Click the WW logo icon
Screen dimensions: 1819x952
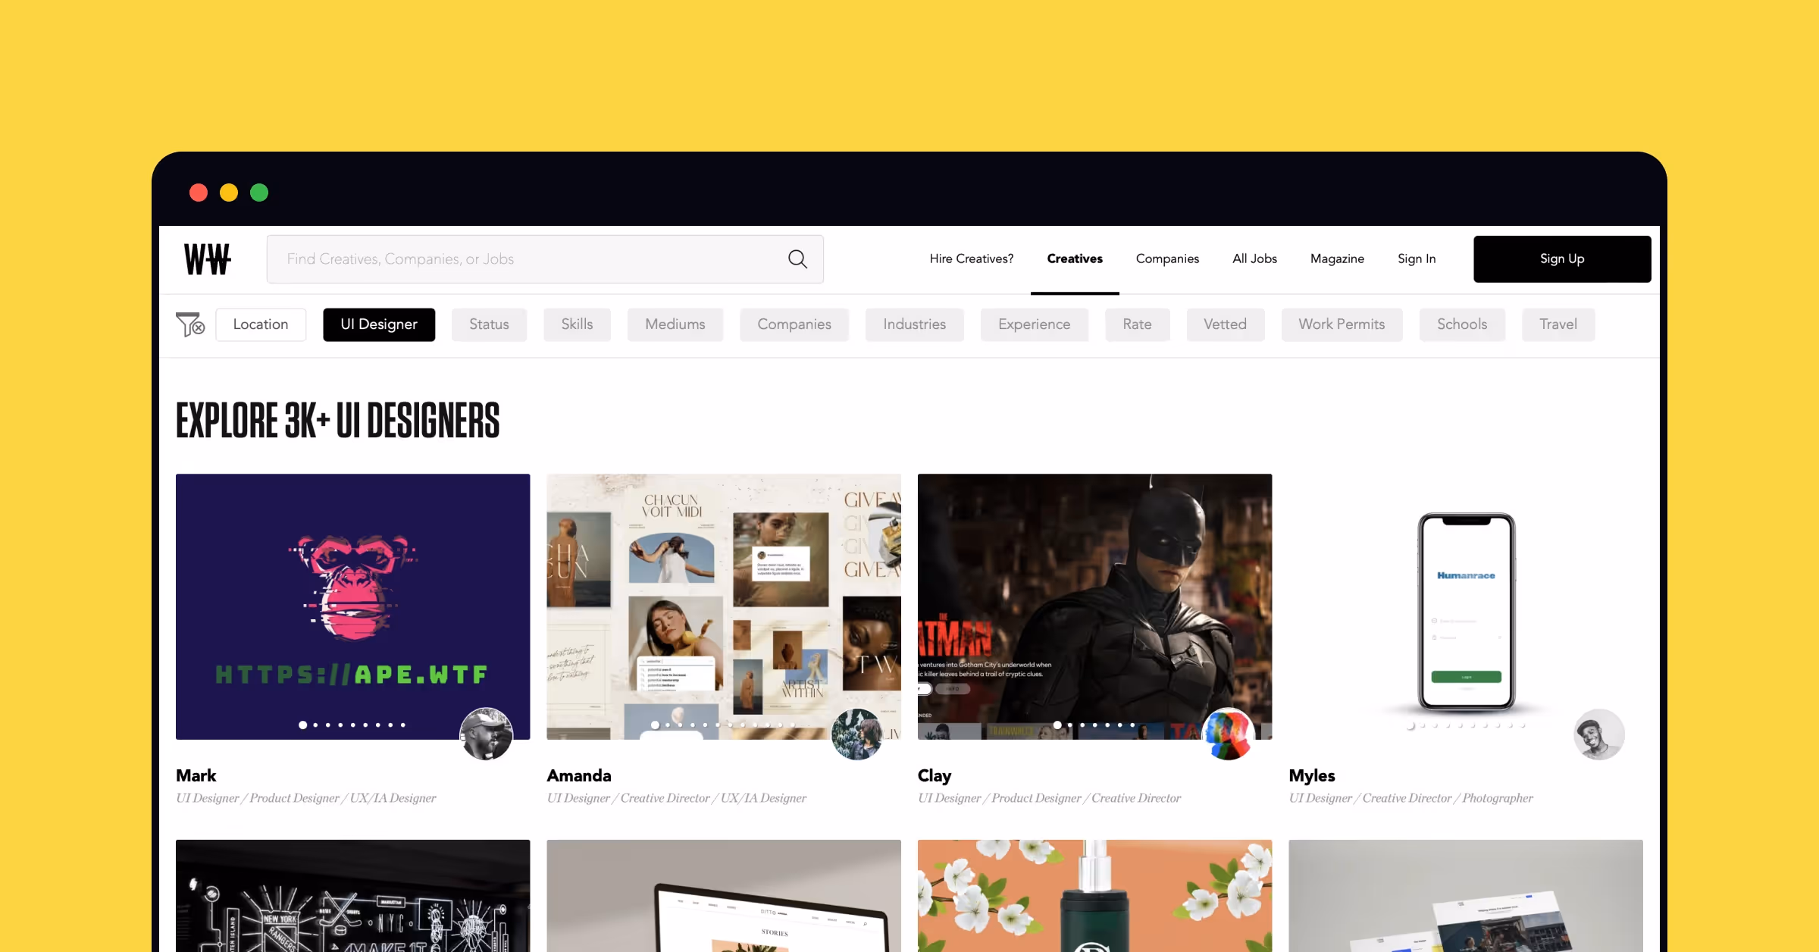tap(207, 259)
